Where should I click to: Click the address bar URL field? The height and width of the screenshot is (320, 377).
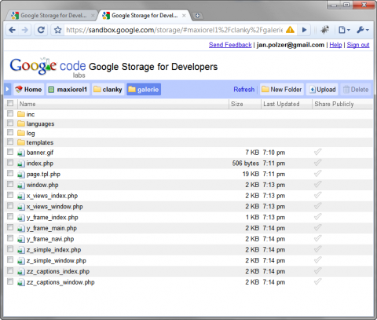pos(174,30)
